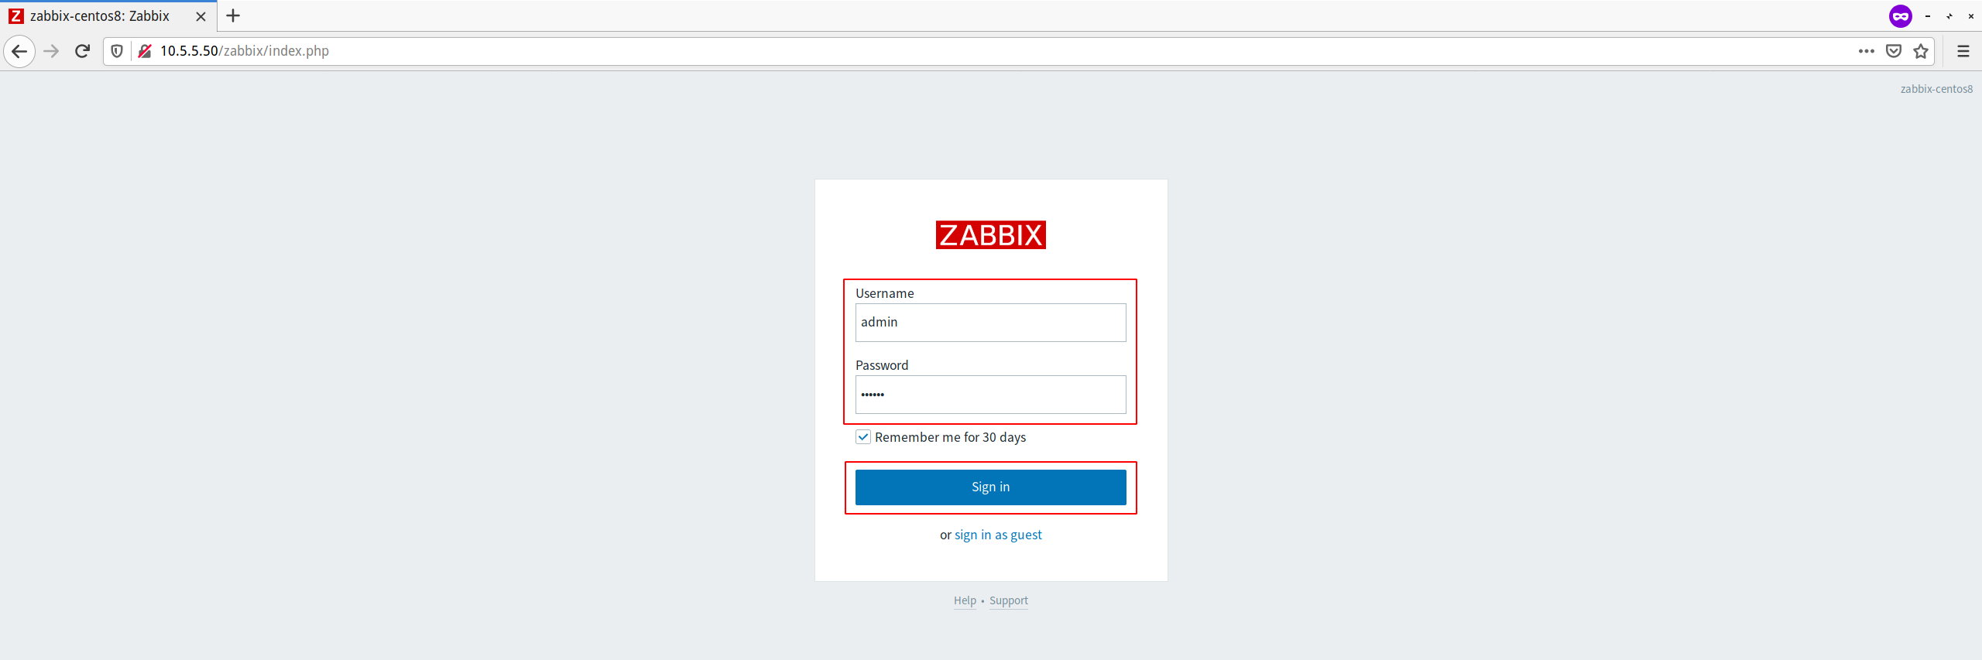Open the Help link below login box
The width and height of the screenshot is (1982, 660).
click(x=965, y=600)
